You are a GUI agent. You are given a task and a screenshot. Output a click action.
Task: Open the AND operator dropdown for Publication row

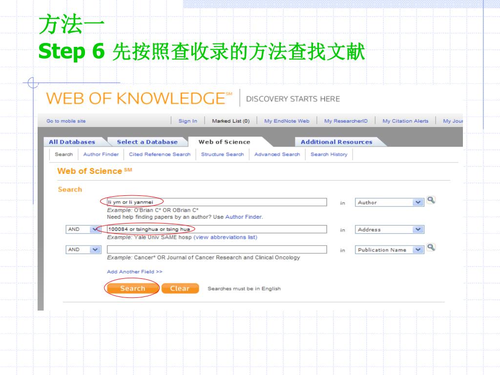(x=83, y=250)
